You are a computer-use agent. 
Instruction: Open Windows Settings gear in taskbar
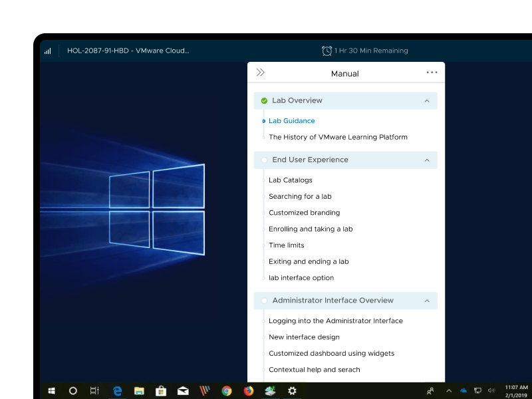pyautogui.click(x=292, y=391)
